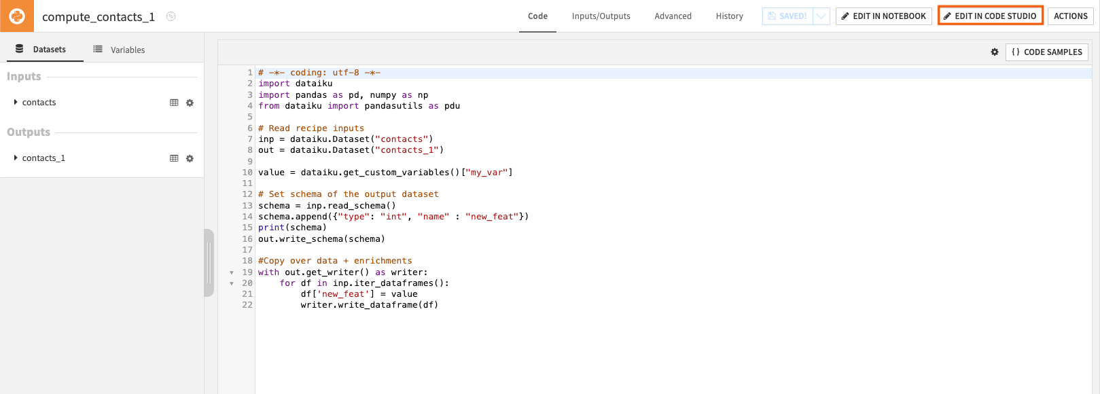Screen dimensions: 1100x394
Task: Click the left panel collapse handle
Action: tap(209, 263)
